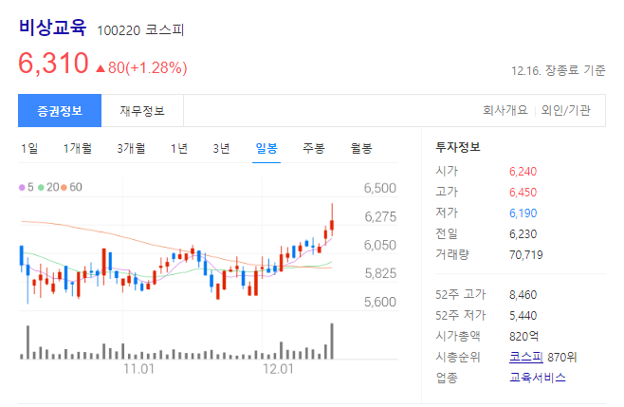Viewport: 624px width, 407px height.
Task: Click the current price 6,310
Action: pos(53,64)
